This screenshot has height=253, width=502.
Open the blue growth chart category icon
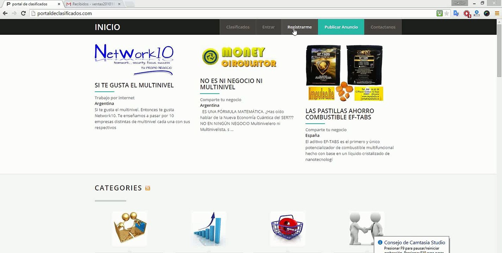coord(209,228)
